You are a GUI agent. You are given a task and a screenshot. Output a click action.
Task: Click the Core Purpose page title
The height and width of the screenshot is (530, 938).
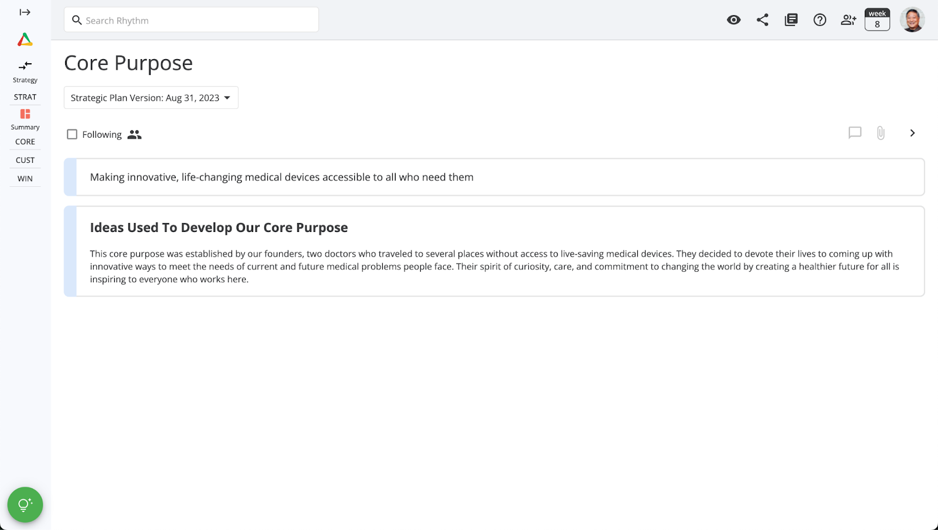pos(128,63)
